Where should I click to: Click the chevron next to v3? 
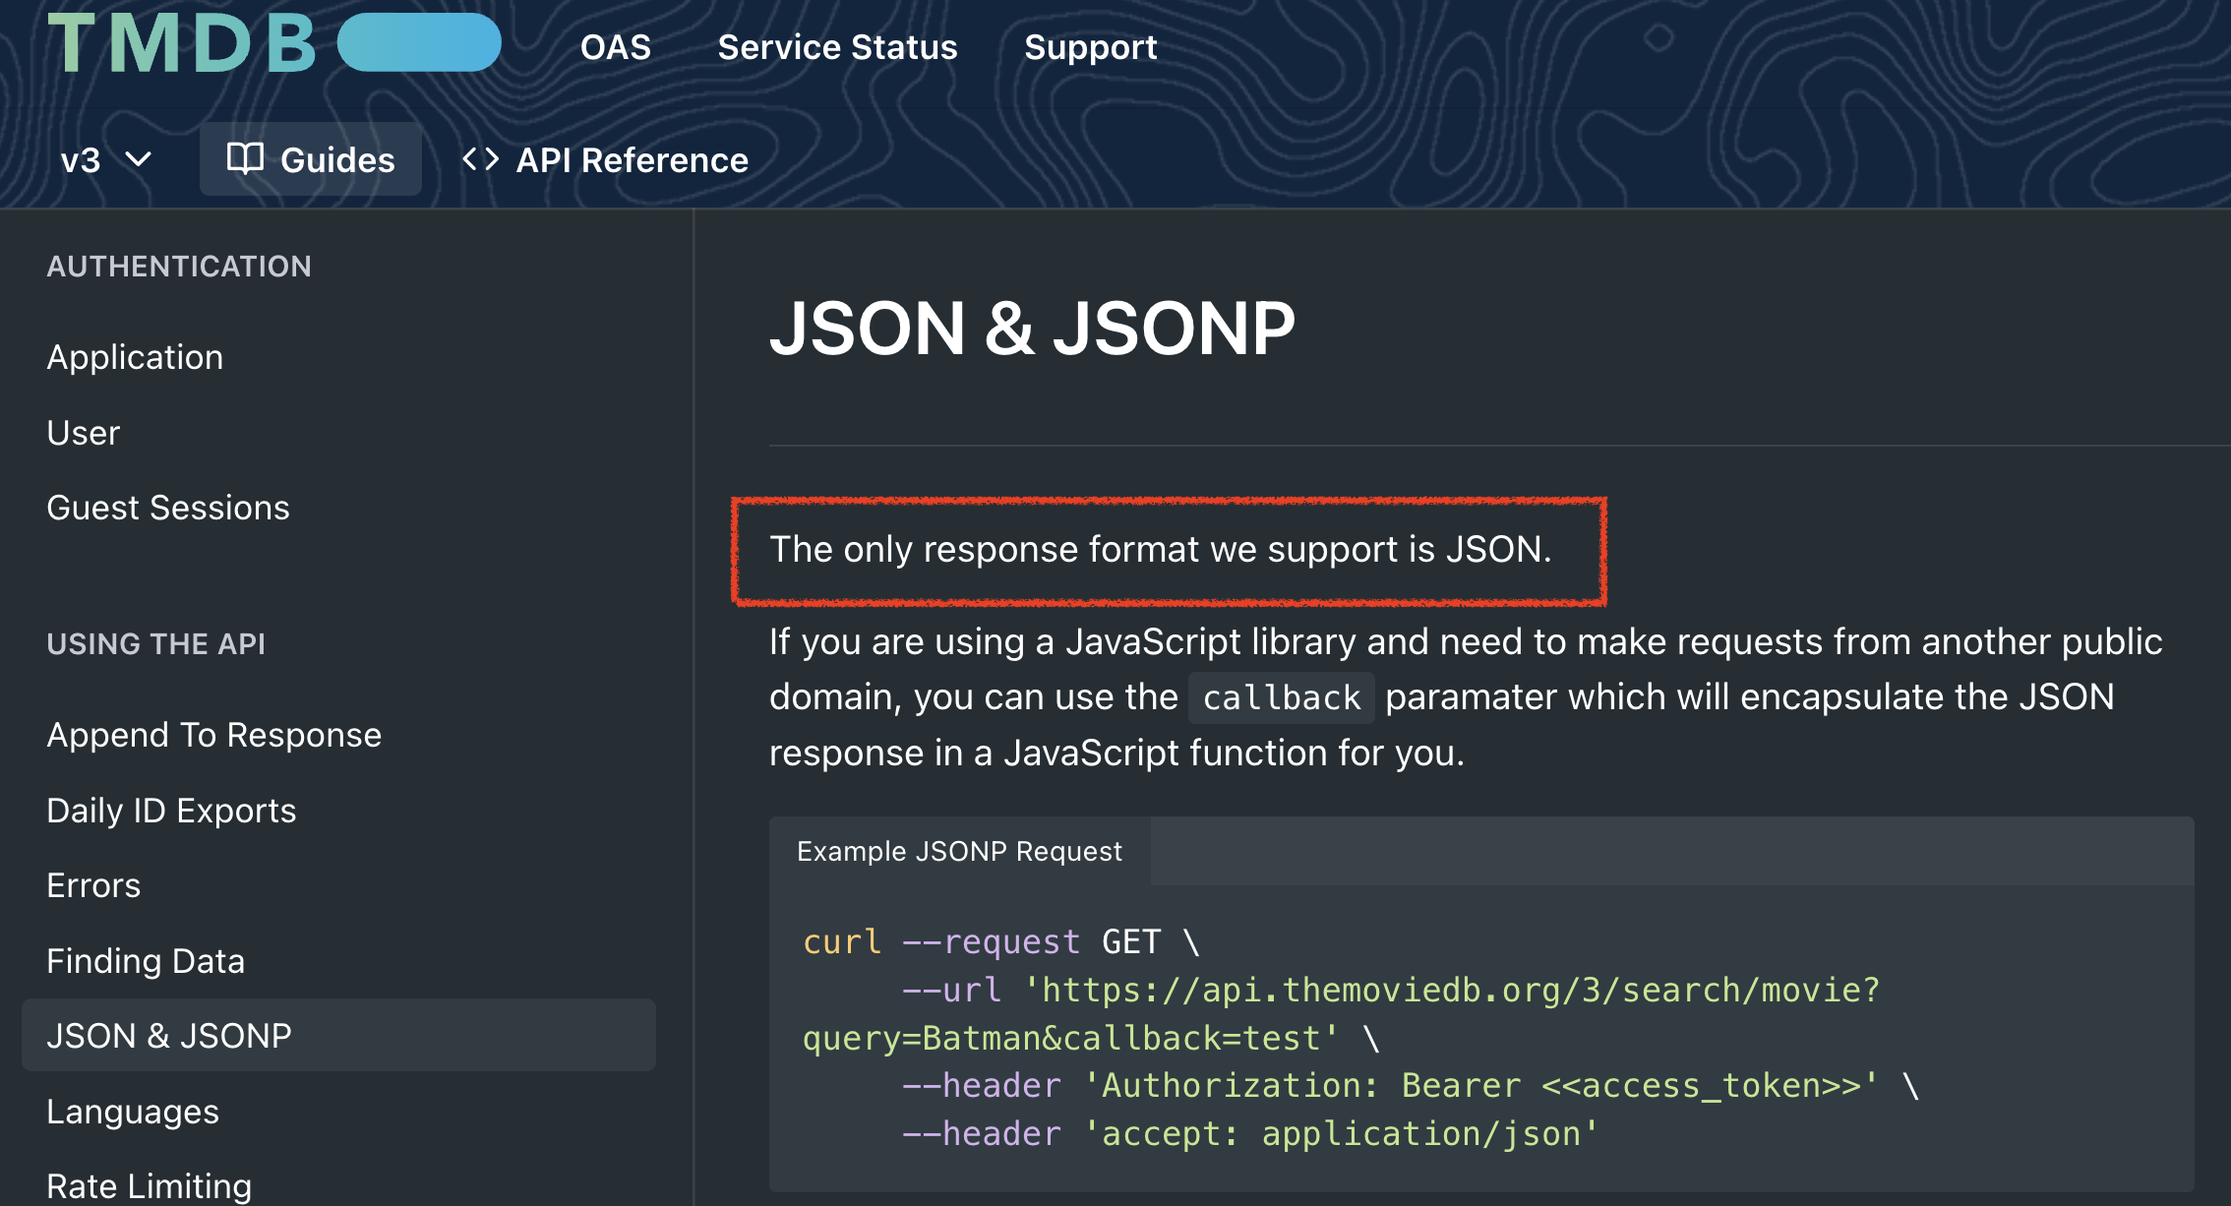139,159
